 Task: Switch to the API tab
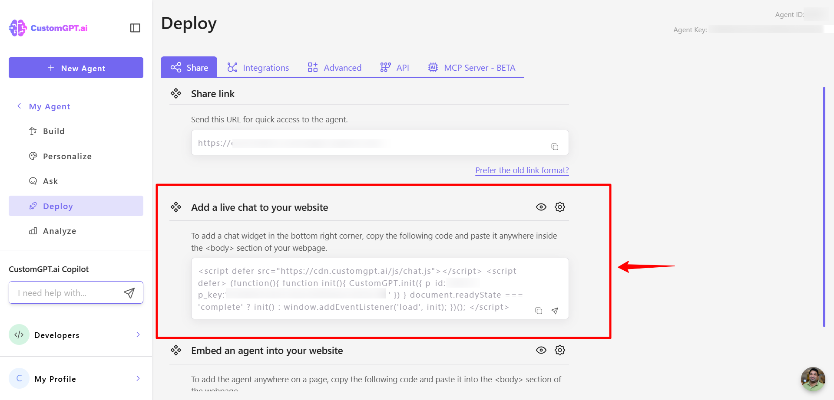tap(394, 68)
